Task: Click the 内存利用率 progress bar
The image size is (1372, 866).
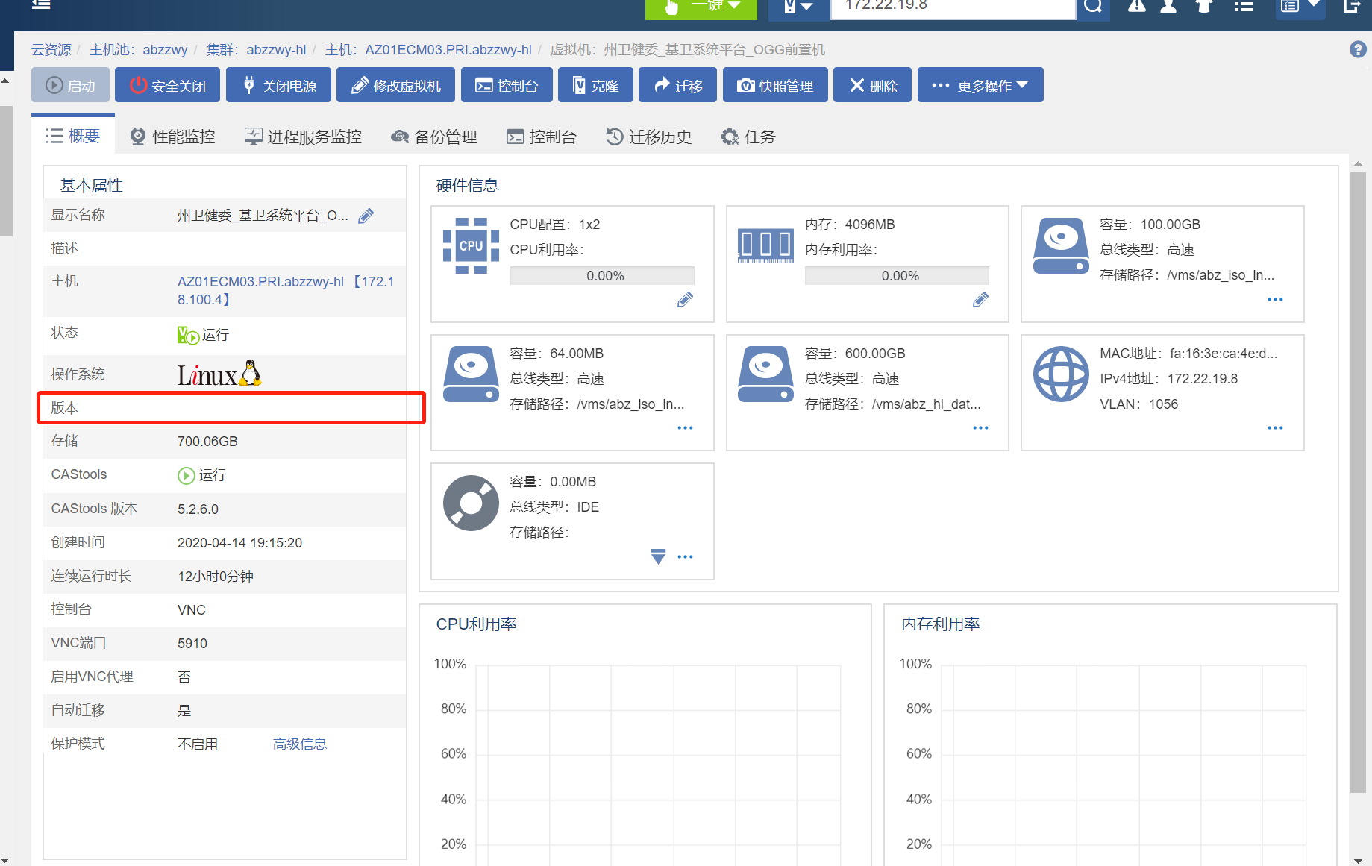Action: [x=897, y=276]
